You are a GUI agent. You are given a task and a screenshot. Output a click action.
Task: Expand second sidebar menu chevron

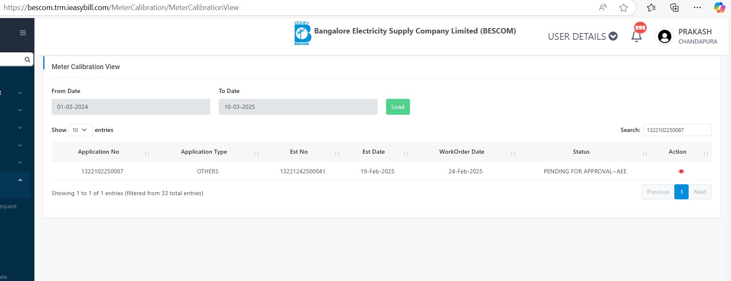(20, 110)
